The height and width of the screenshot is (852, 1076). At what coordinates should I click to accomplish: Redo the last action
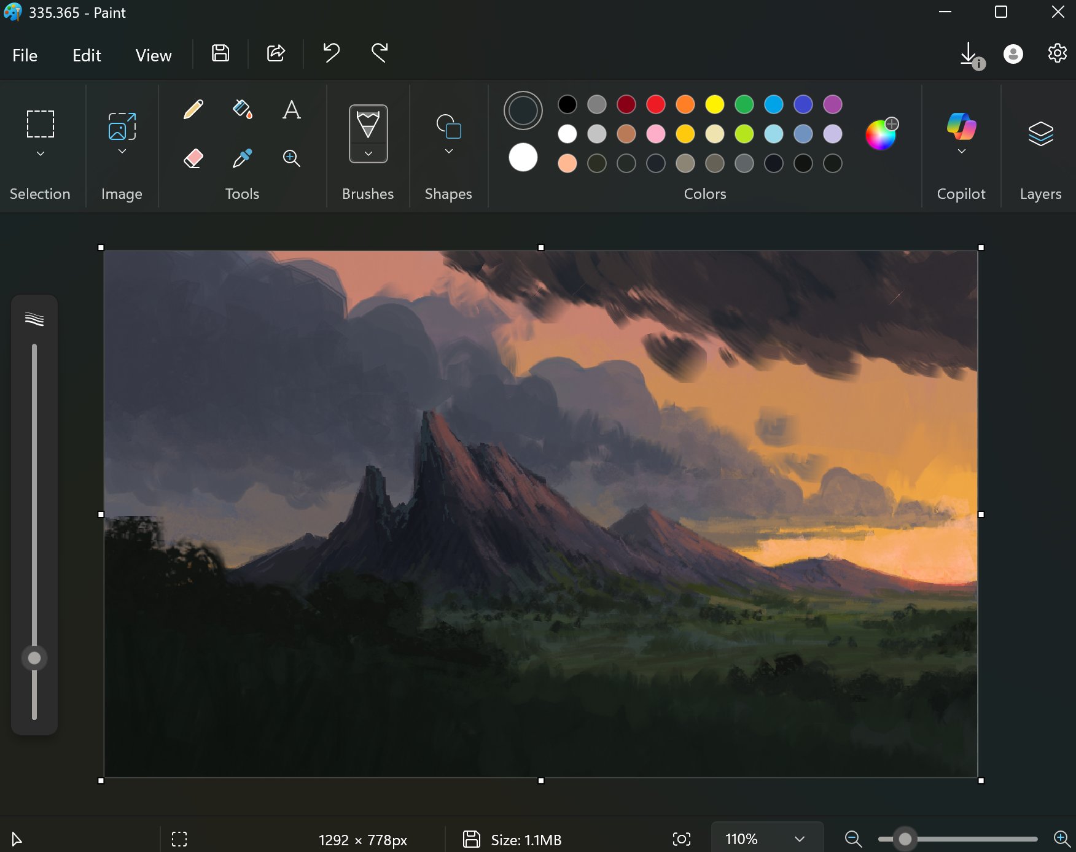point(380,53)
